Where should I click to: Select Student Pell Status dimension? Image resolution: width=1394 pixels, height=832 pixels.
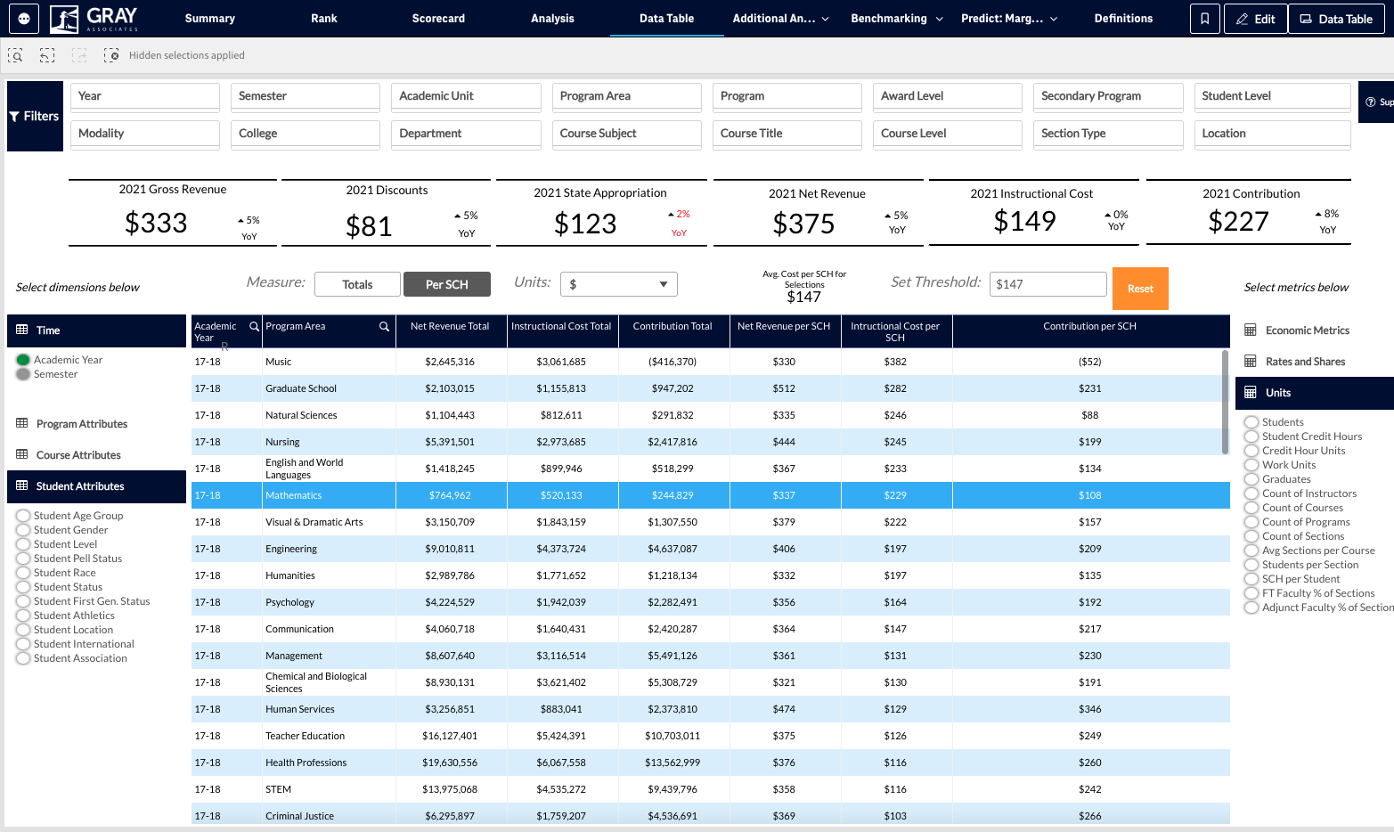pyautogui.click(x=23, y=559)
